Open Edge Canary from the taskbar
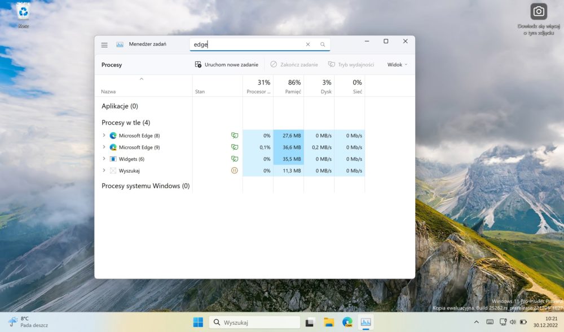 [347, 322]
